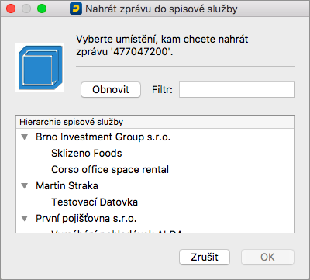Collapse the Martin Straka tree node

tap(25, 185)
